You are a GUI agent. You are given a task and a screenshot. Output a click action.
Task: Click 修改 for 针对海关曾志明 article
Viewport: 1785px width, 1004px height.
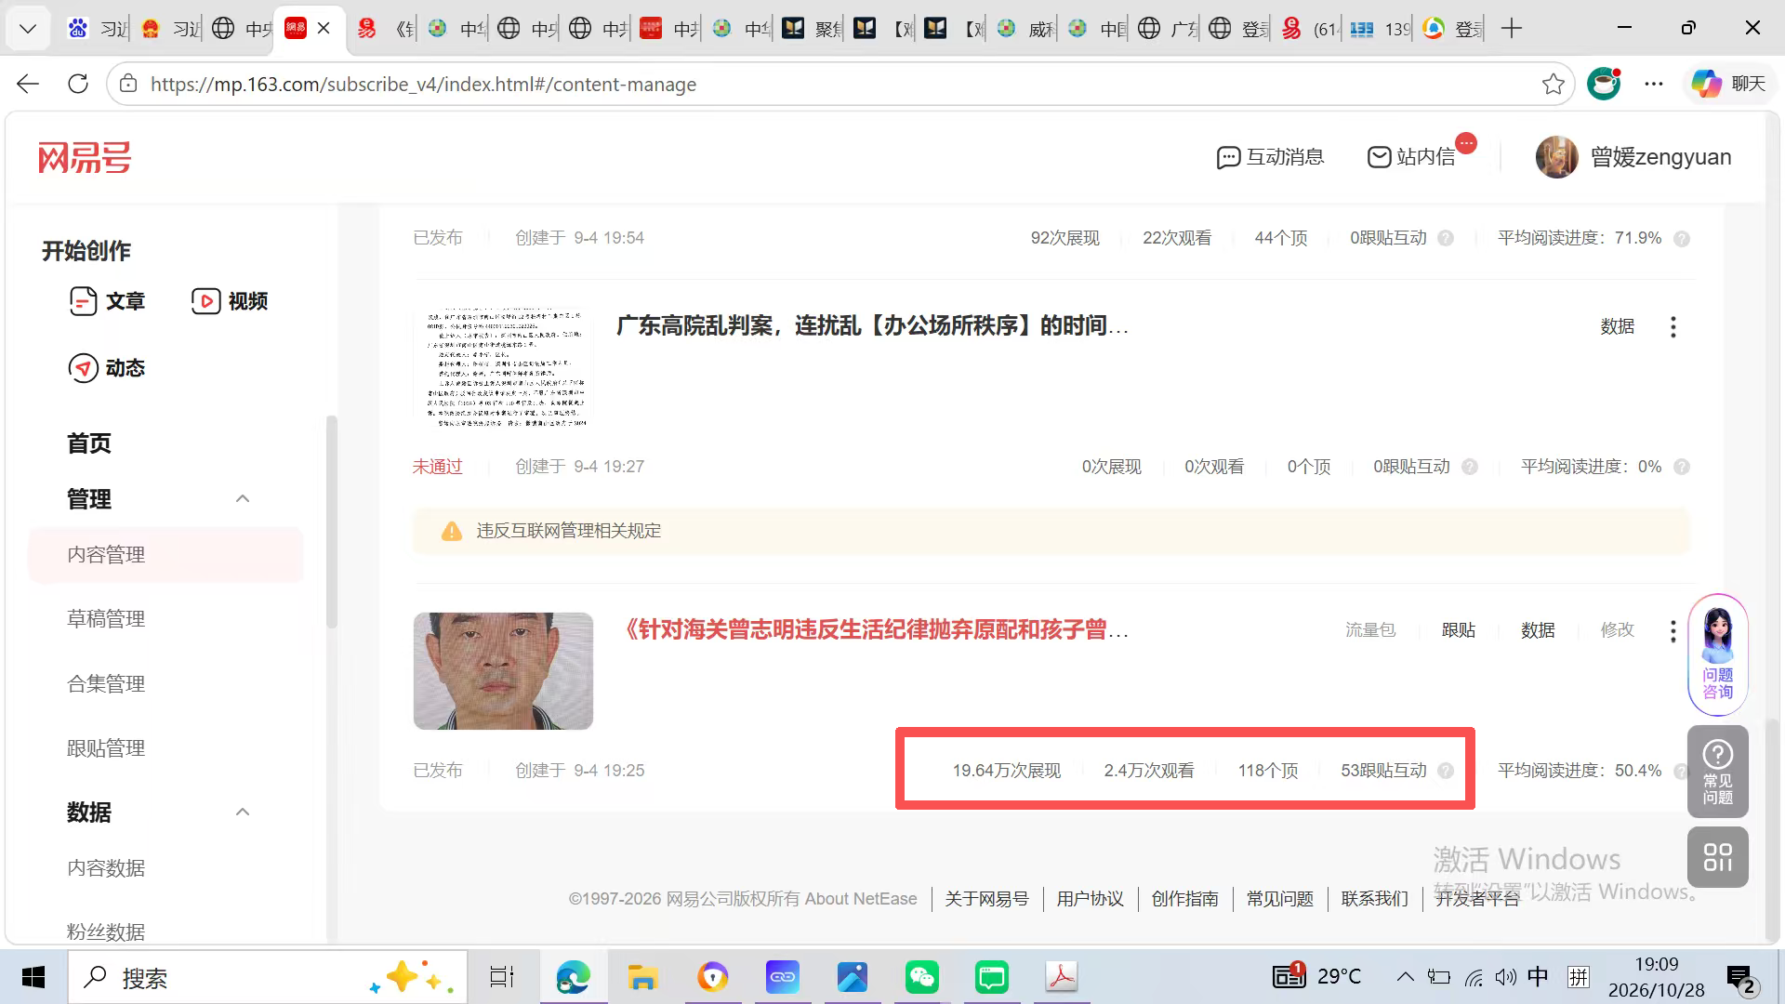pos(1617,630)
